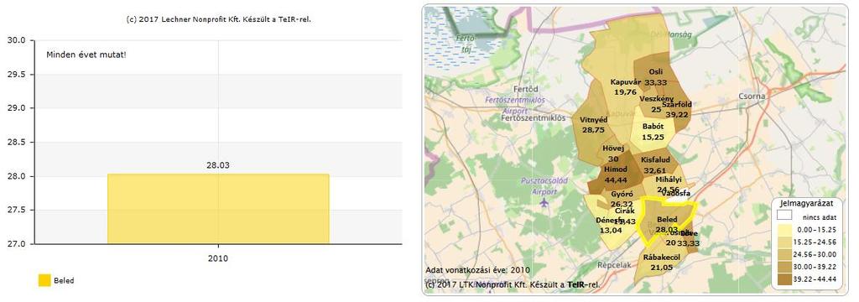Image resolution: width=859 pixels, height=302 pixels.
Task: Click the Szárföld 39,22 map region
Action: (x=677, y=109)
